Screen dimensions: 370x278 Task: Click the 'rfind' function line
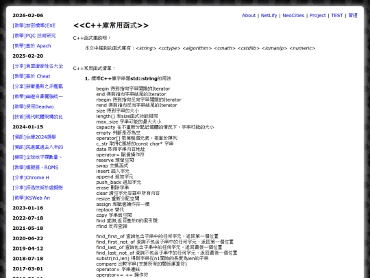(112, 227)
